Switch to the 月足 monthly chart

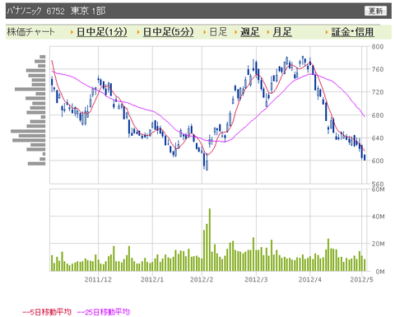(x=282, y=32)
